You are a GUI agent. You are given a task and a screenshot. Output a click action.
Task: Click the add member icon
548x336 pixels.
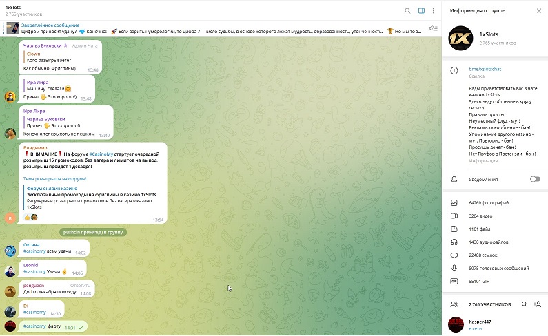click(x=538, y=304)
